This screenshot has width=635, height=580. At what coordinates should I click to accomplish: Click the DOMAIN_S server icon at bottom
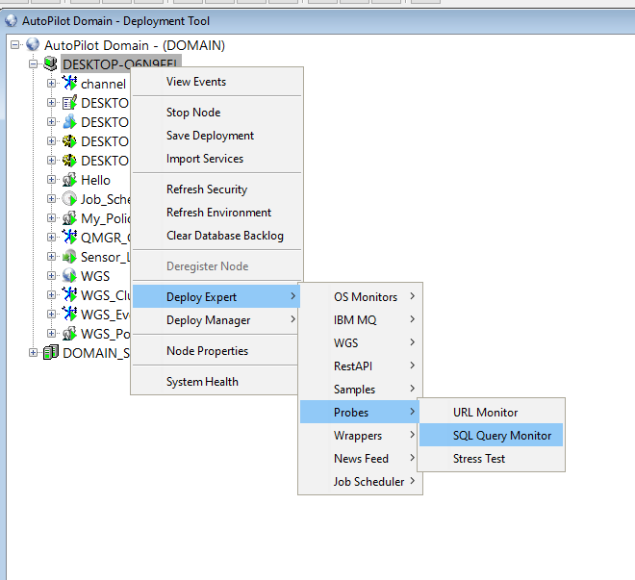click(51, 353)
